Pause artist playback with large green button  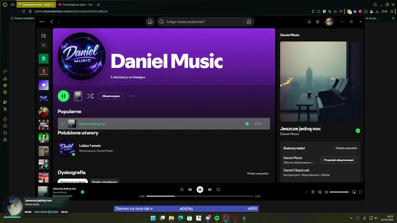pyautogui.click(x=63, y=96)
